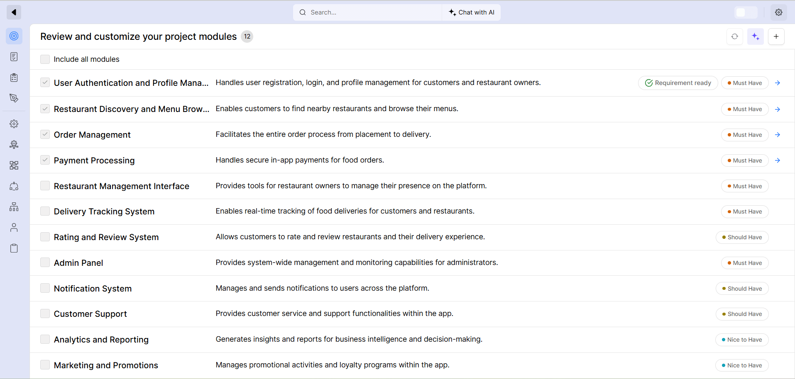Viewport: 795px width, 379px height.
Task: Open Restaurant Discovery module arrow
Action: point(778,109)
